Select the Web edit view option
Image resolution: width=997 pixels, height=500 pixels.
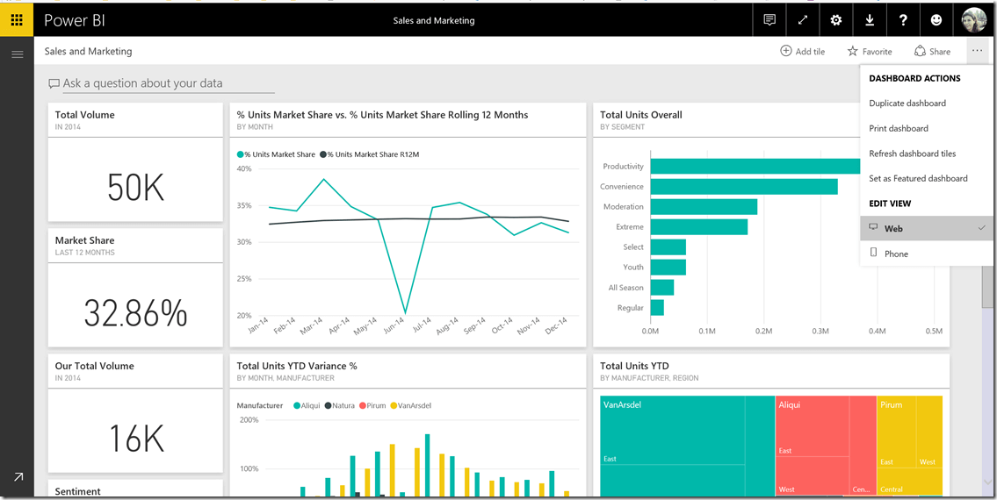(925, 228)
